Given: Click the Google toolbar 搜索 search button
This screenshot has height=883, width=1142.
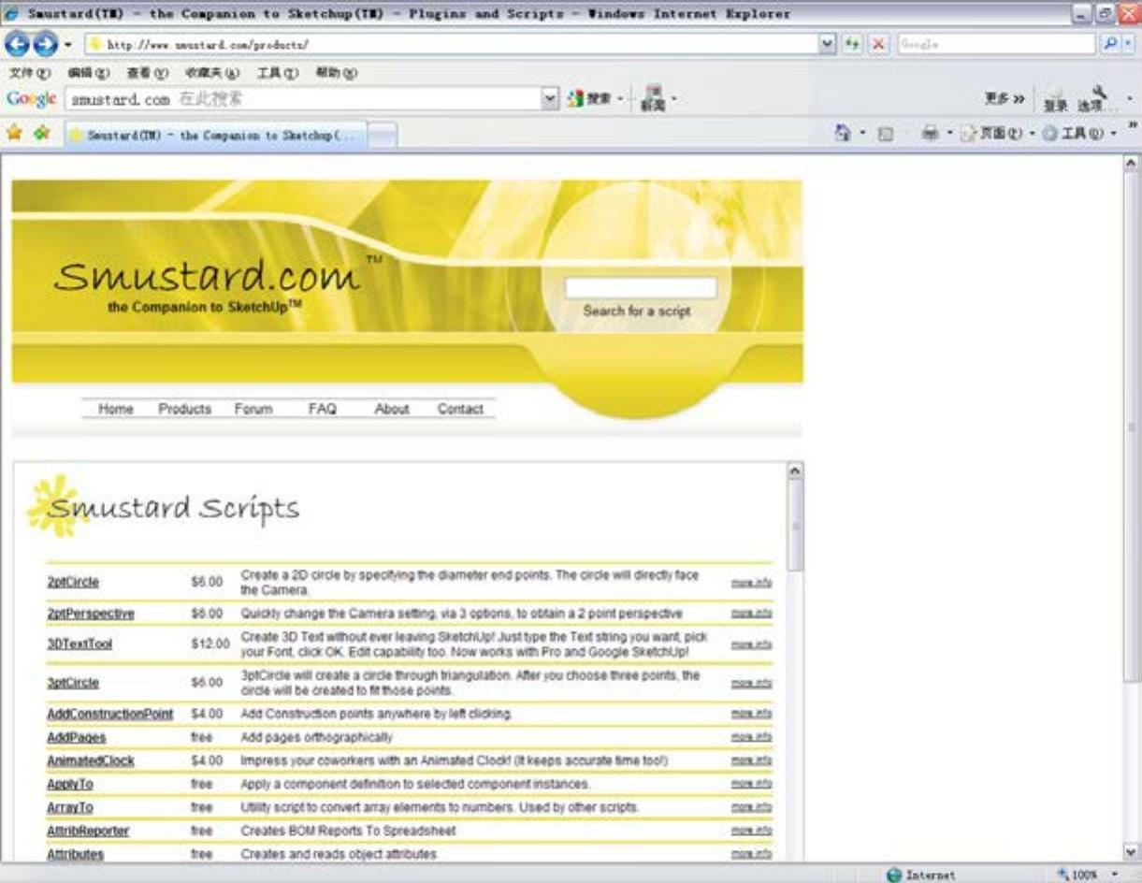Looking at the screenshot, I should tap(589, 98).
